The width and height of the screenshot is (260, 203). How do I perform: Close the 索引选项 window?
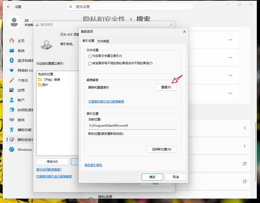[171, 25]
